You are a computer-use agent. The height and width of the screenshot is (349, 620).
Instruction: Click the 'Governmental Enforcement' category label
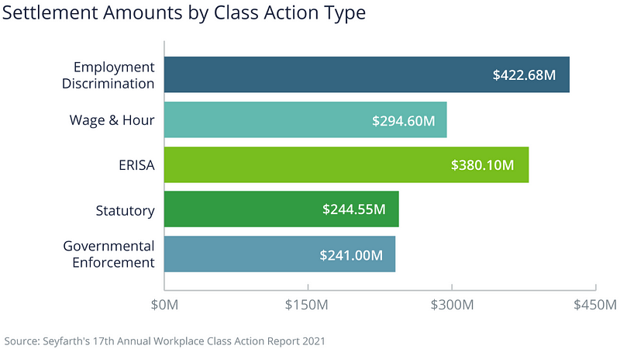tap(108, 254)
